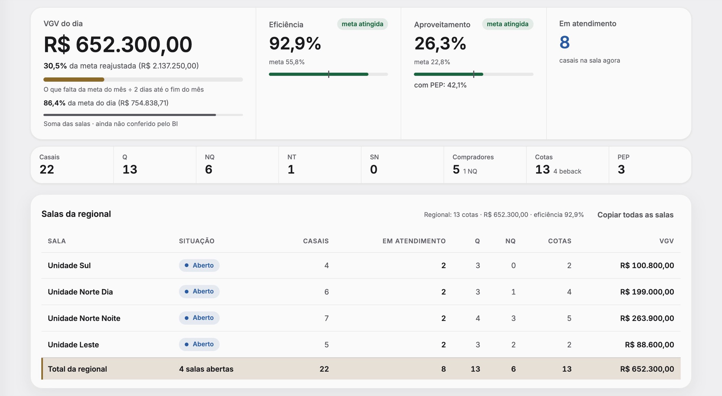Click the Casais 22 stat card
722x396 pixels.
point(72,165)
